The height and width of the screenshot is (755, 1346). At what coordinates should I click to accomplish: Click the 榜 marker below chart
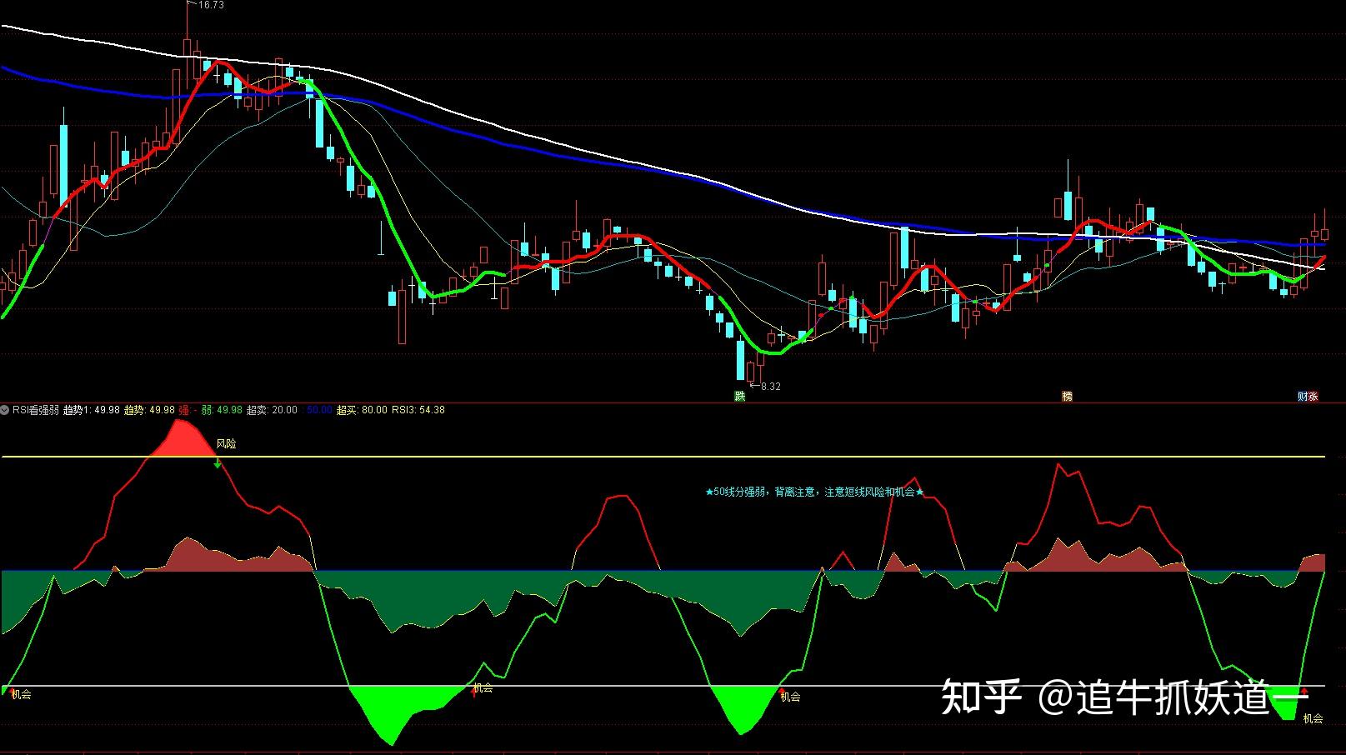(1067, 397)
